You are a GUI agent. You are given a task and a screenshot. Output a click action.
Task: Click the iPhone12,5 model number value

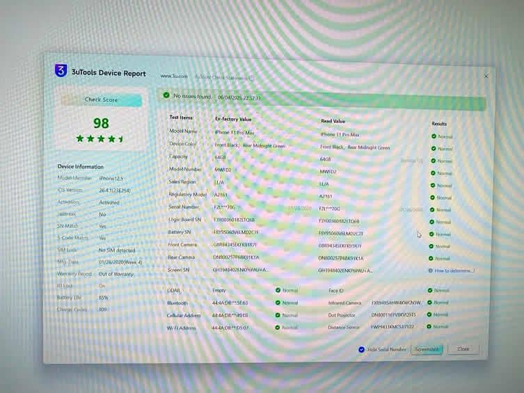(x=111, y=178)
